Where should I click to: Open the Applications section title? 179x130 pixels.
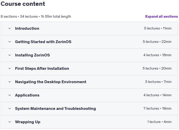click(x=27, y=95)
